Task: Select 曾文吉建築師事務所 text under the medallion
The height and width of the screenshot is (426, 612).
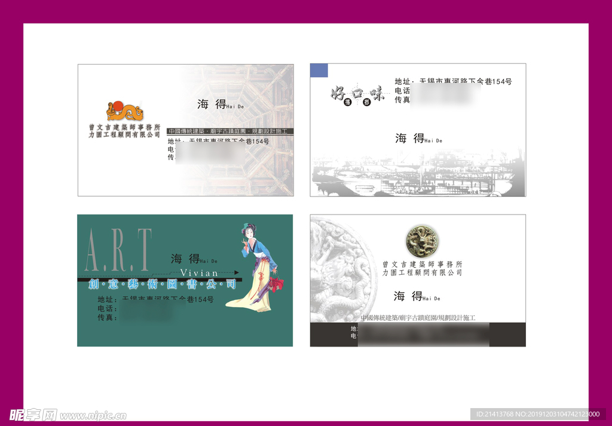Action: [422, 264]
